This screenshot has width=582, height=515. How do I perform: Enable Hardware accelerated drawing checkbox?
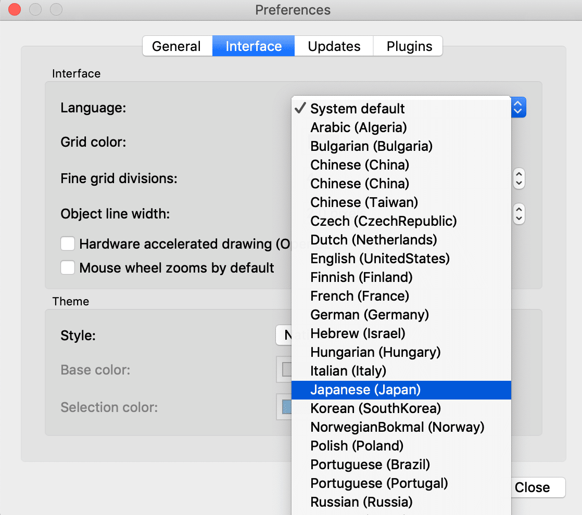(x=68, y=244)
